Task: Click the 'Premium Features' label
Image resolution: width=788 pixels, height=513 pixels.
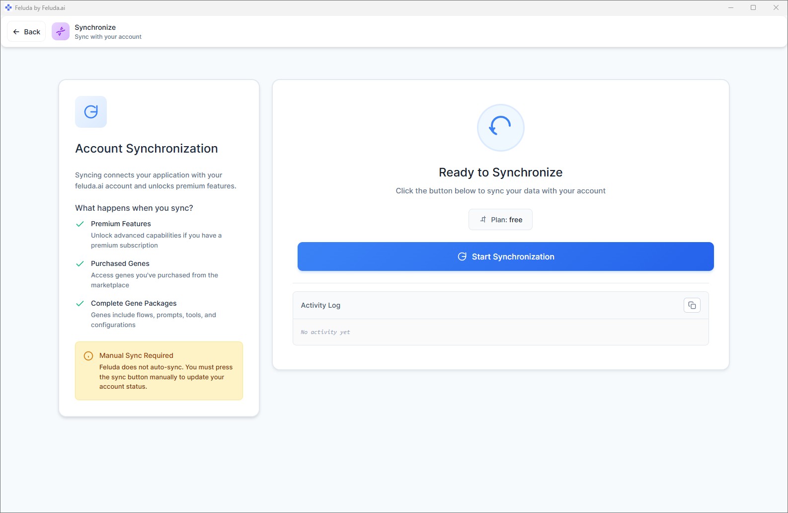Action: pos(121,224)
